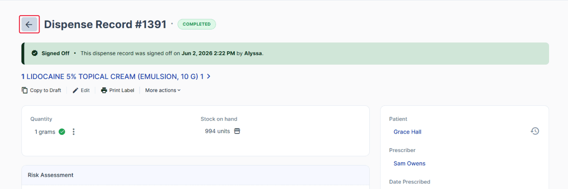Open prescriber Sam Owens link

coord(409,163)
